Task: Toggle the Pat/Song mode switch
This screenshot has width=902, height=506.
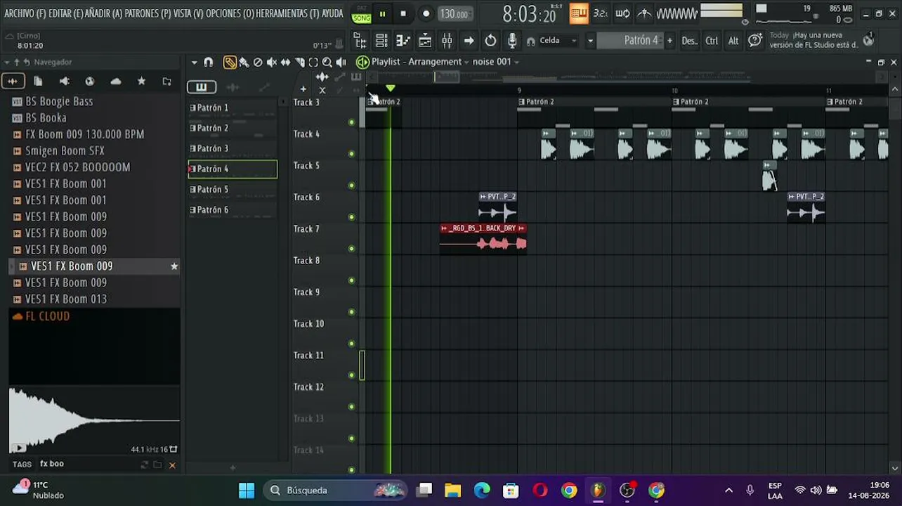Action: (x=361, y=14)
